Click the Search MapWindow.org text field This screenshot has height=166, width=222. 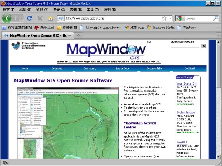[185, 46]
